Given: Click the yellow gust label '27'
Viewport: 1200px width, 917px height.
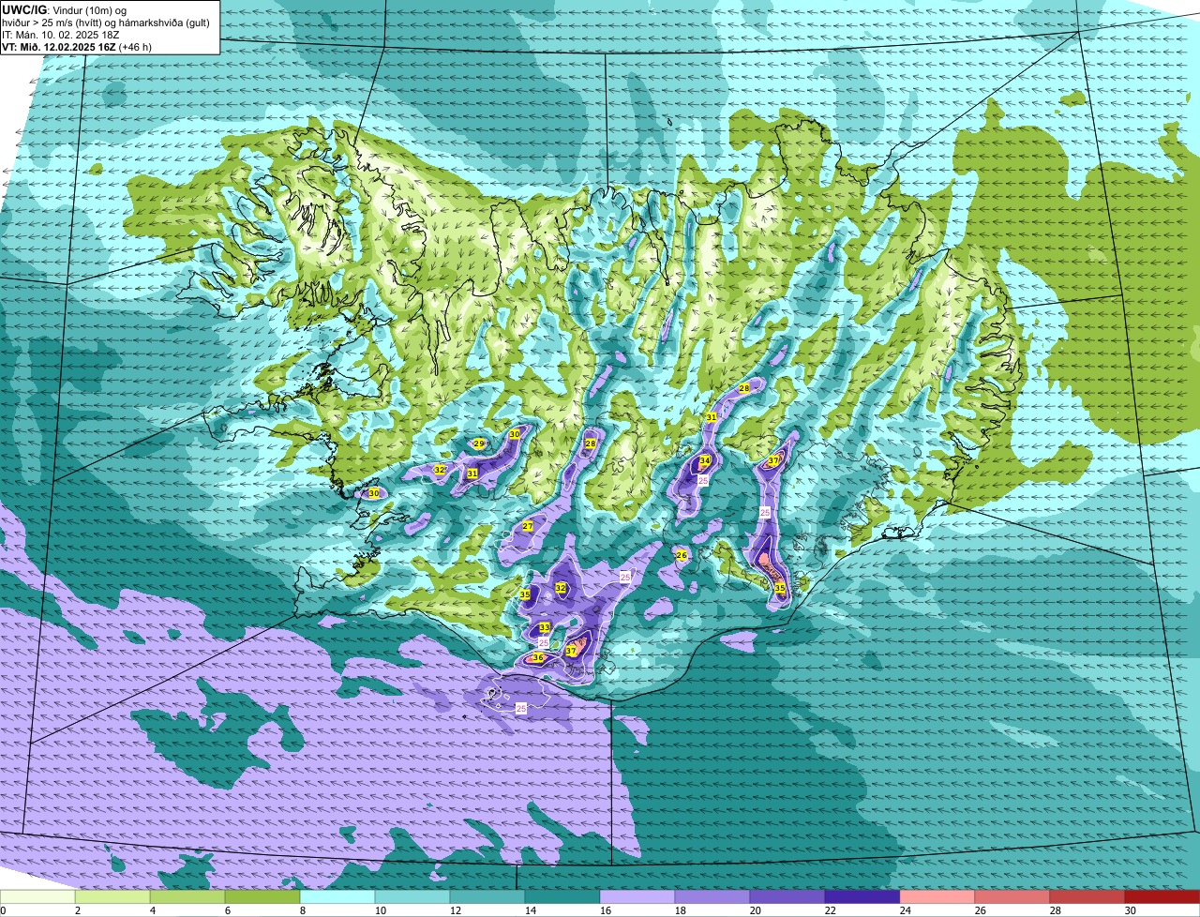Looking at the screenshot, I should (528, 526).
